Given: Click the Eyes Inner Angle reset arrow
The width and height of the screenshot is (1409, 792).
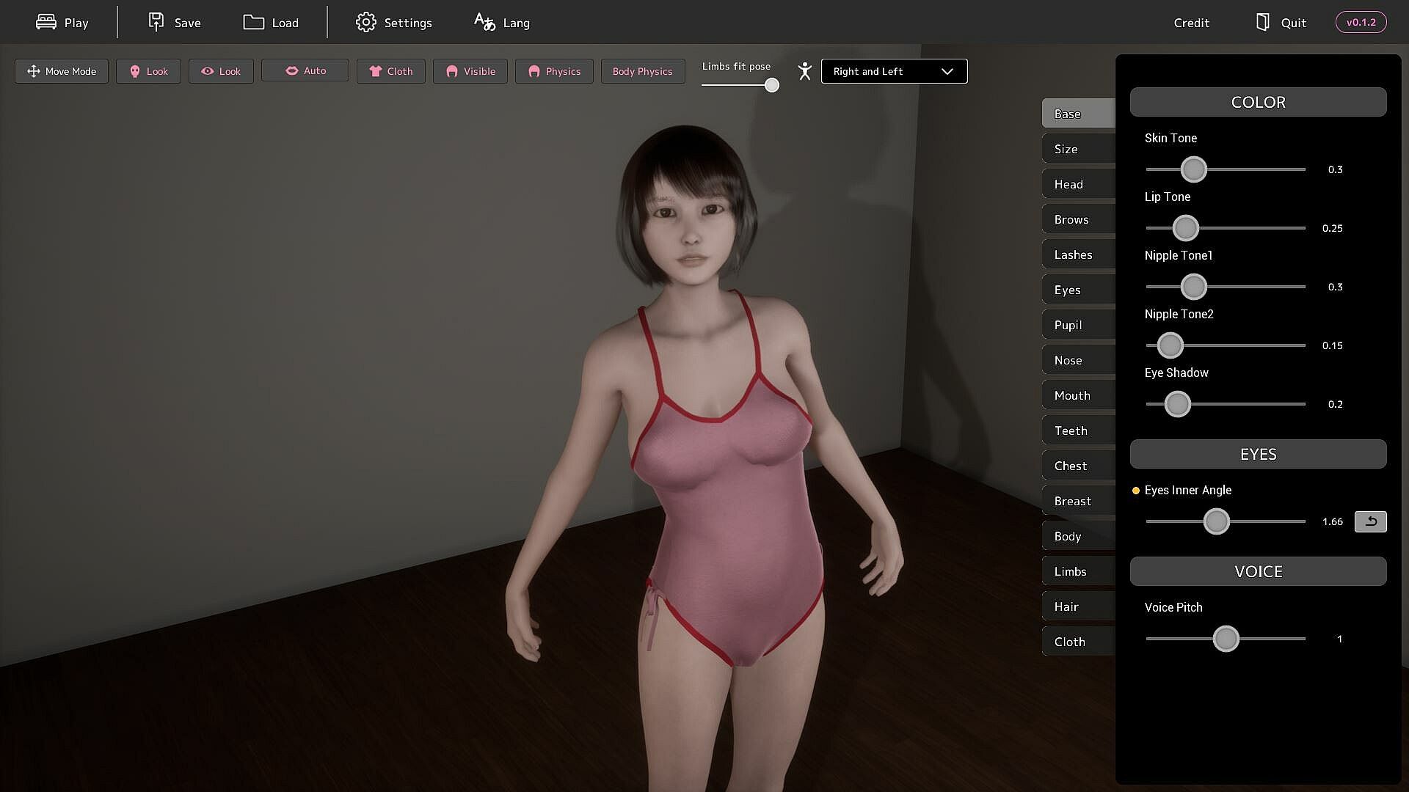Looking at the screenshot, I should click(1370, 521).
